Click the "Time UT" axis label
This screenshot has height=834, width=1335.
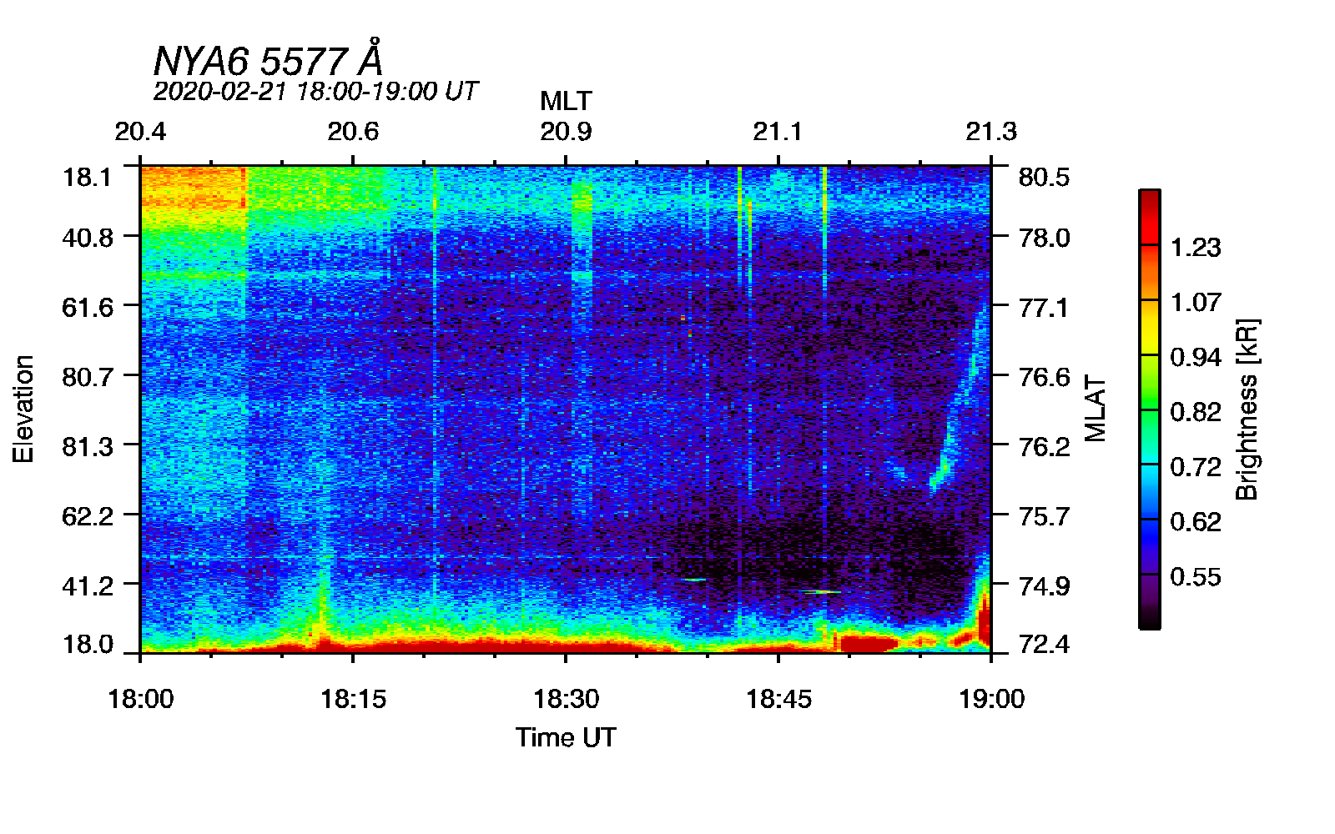pyautogui.click(x=566, y=737)
